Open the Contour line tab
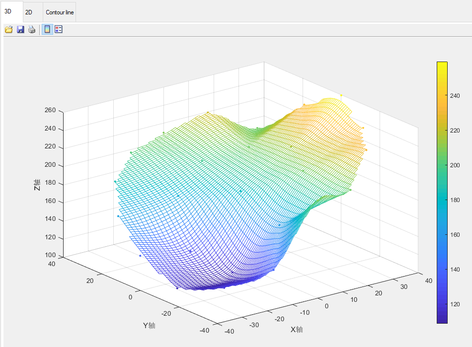 (60, 12)
